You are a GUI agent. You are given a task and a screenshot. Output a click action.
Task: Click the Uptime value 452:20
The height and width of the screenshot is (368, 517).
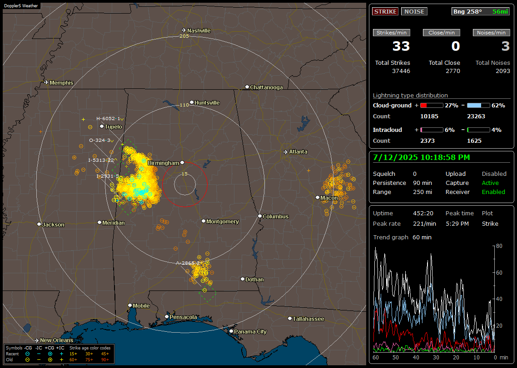click(423, 213)
